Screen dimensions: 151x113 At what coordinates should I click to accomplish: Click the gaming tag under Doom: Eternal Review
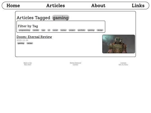click(x=21, y=43)
